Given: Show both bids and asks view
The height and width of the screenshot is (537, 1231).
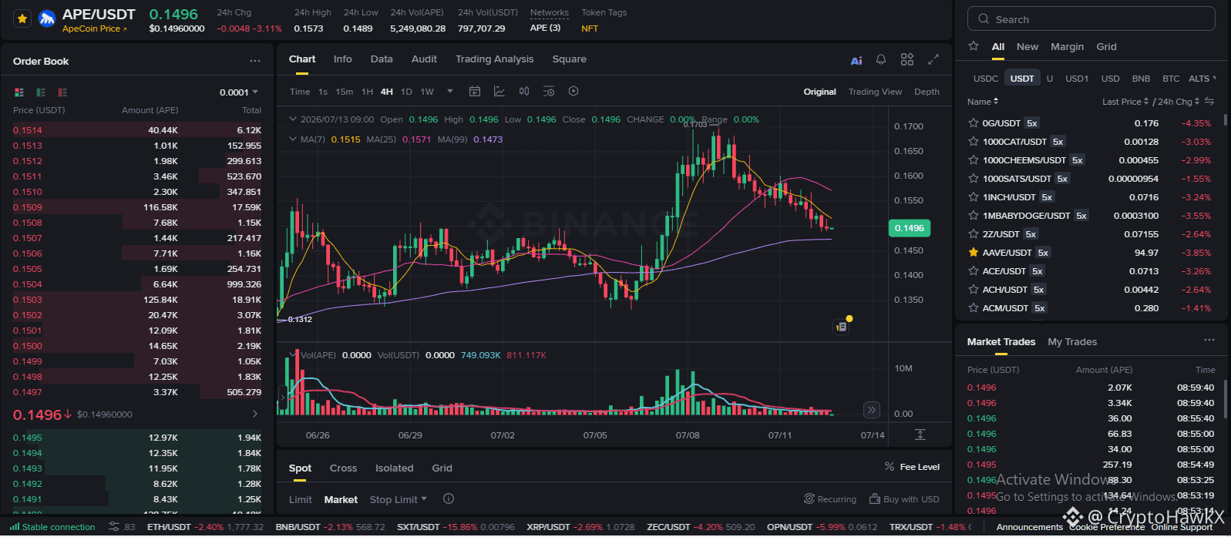Looking at the screenshot, I should point(19,92).
